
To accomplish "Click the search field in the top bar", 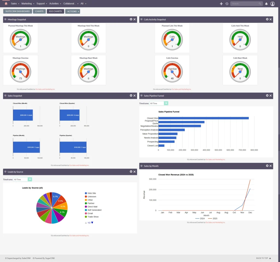I will pos(245,4).
